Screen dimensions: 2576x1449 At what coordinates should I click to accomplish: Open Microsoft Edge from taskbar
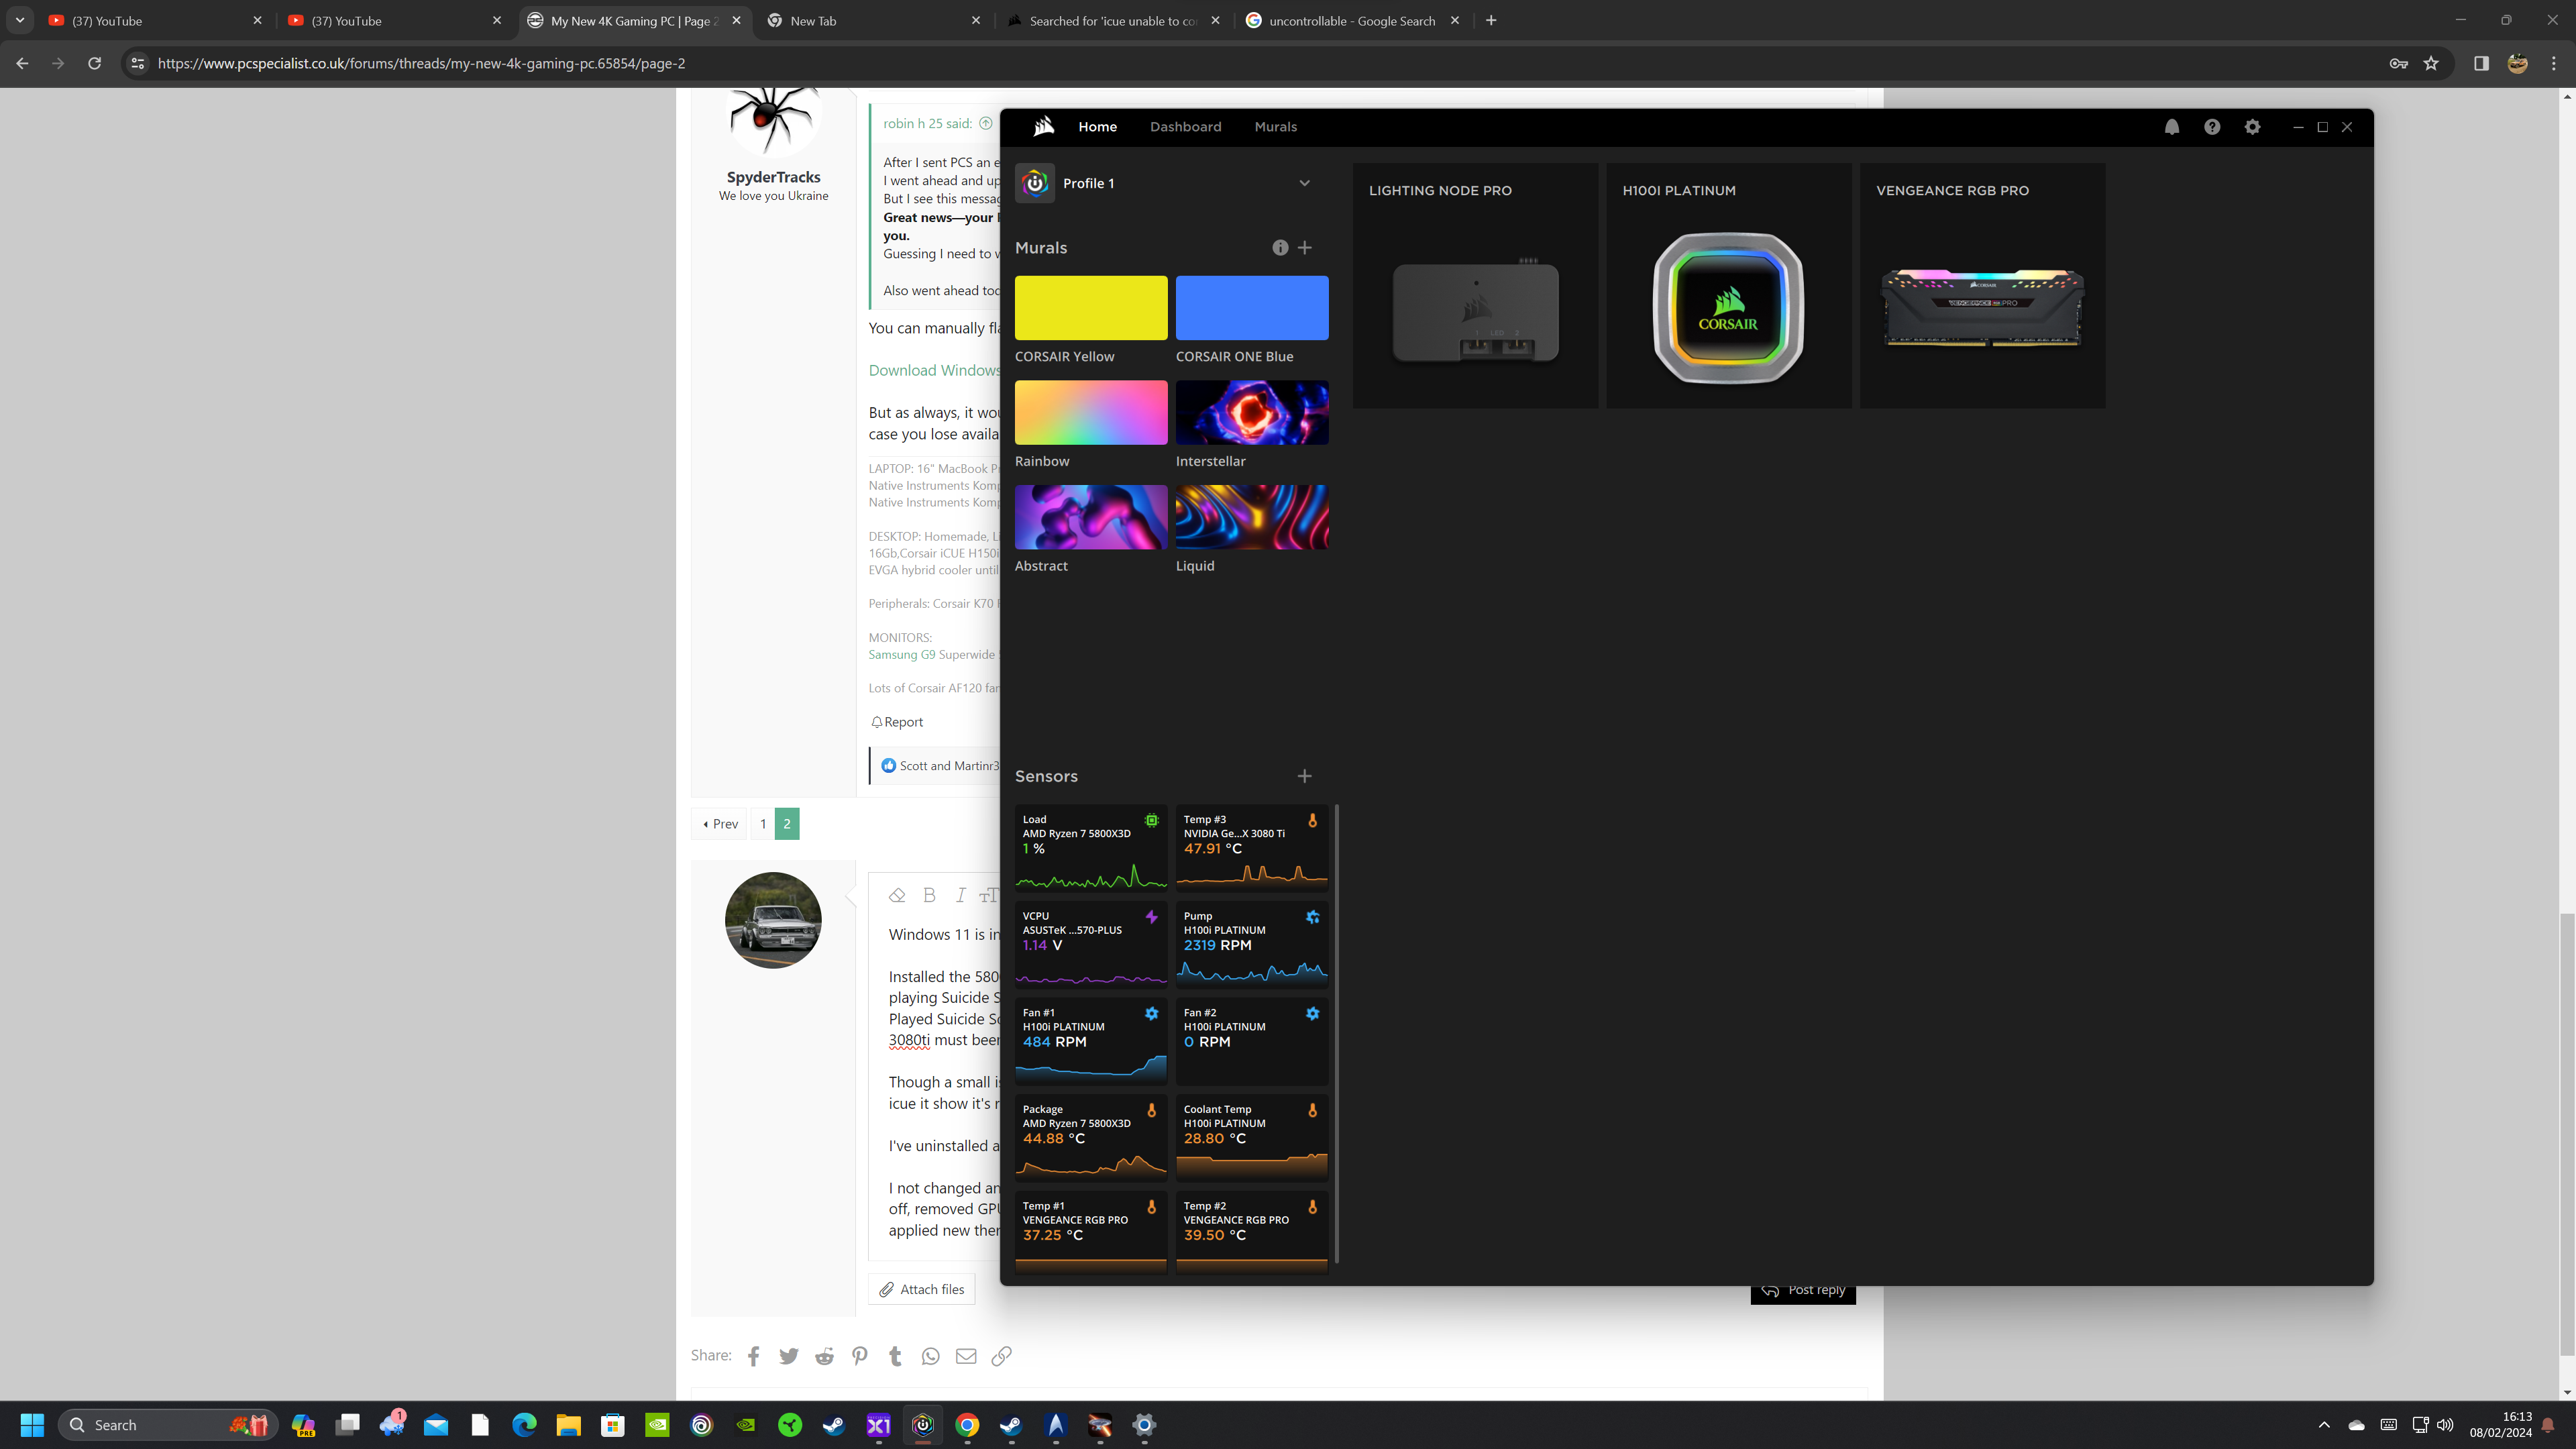pyautogui.click(x=524, y=1425)
